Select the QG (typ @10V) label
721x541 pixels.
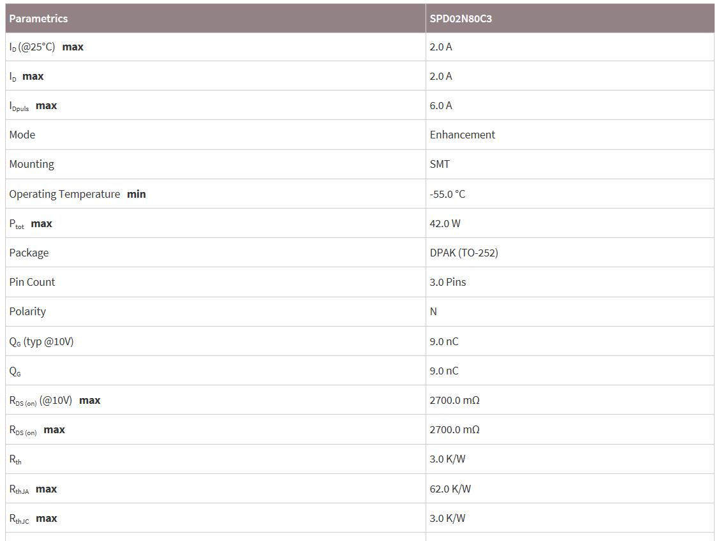pyautogui.click(x=41, y=341)
